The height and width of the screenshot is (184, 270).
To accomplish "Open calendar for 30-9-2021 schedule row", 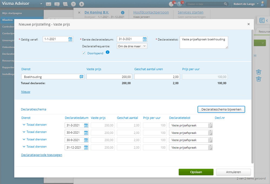I will (86, 140).
